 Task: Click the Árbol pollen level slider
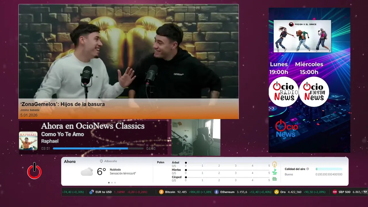pyautogui.click(x=227, y=163)
